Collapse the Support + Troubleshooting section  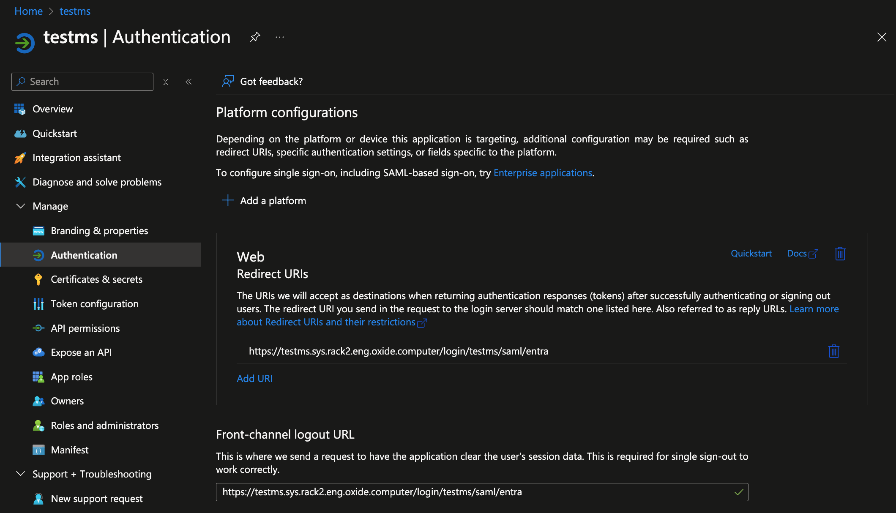click(x=20, y=474)
